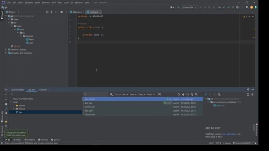Collapse the src folder in project tree
Viewport: 269px width, 151px height.
(x=9, y=23)
